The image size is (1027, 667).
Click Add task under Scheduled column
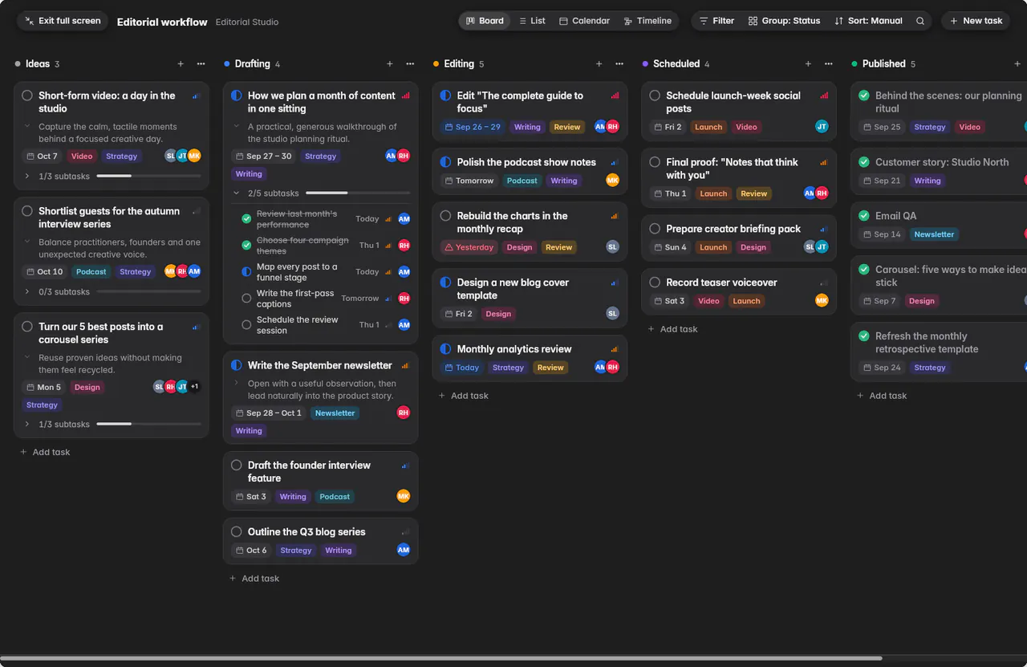[672, 329]
